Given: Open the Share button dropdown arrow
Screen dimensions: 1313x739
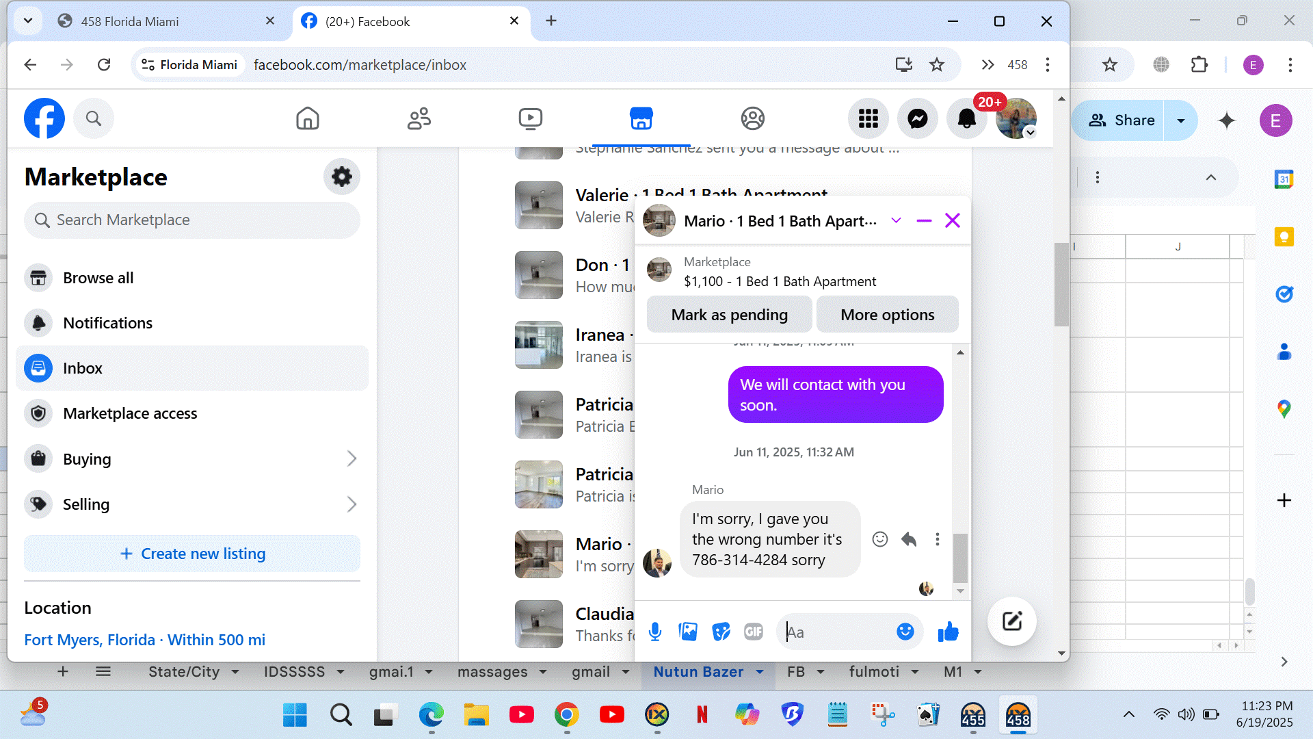Looking at the screenshot, I should pyautogui.click(x=1180, y=120).
